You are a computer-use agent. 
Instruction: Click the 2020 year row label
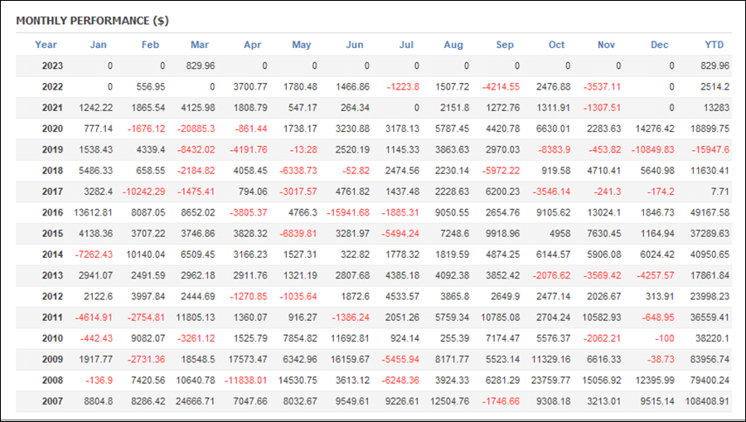pos(52,129)
